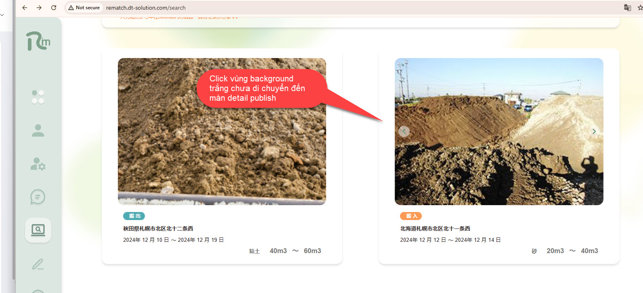Select the search monitor icon in sidebar
The image size is (643, 293).
[38, 230]
